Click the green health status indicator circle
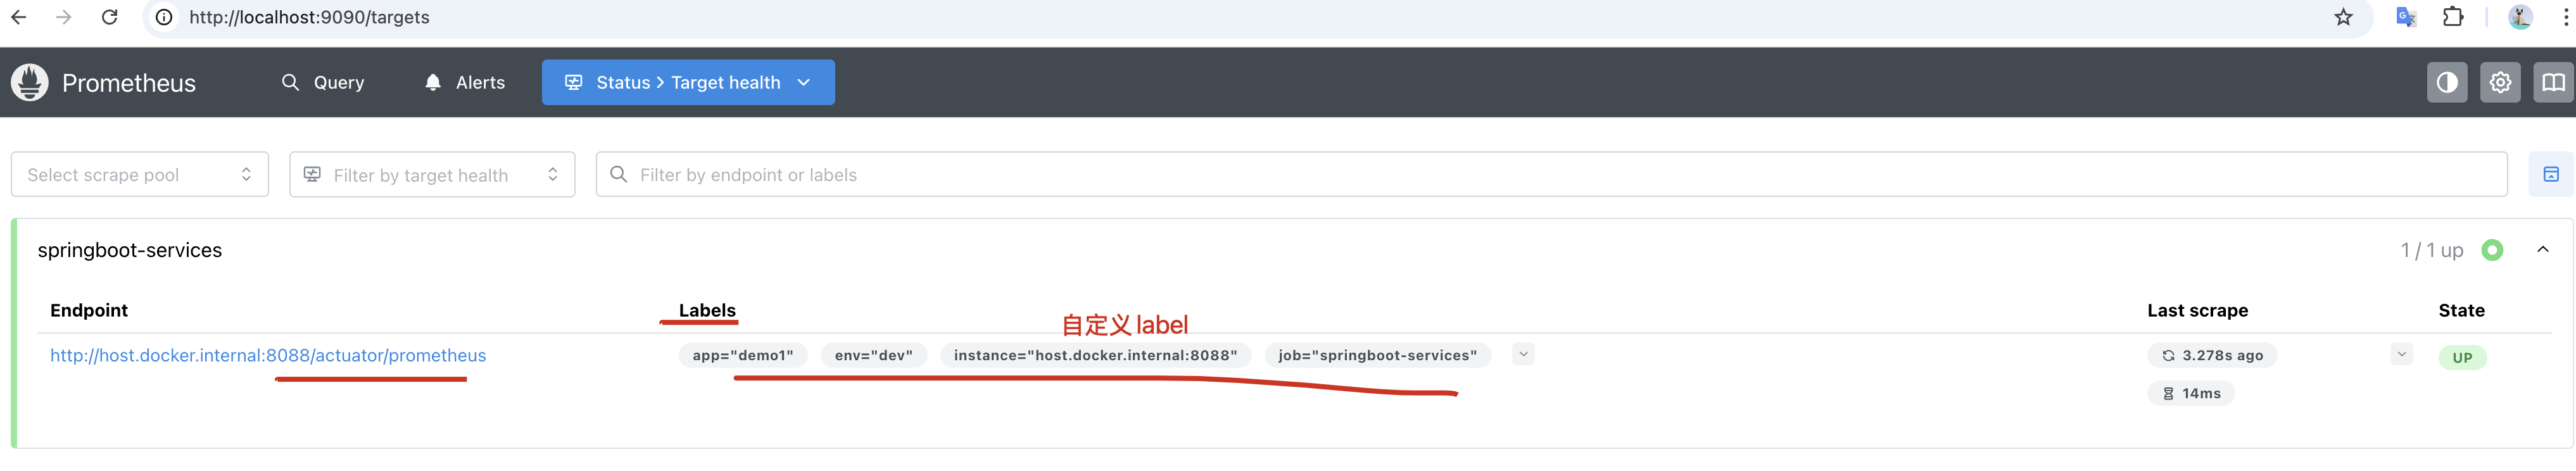2576x471 pixels. coord(2492,250)
